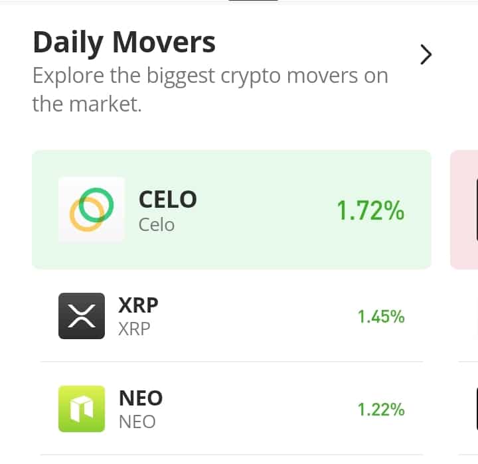Open the Daily Movers heading
Screen dimensions: 478x464
pyautogui.click(x=124, y=42)
